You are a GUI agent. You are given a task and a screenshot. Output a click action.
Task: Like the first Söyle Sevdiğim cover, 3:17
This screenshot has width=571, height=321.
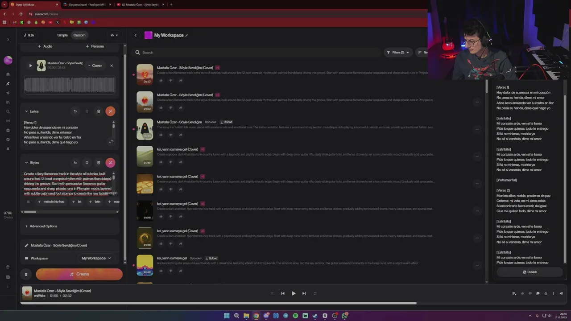click(x=161, y=80)
